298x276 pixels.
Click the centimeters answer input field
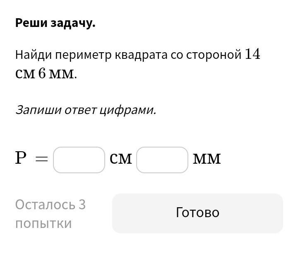point(79,160)
